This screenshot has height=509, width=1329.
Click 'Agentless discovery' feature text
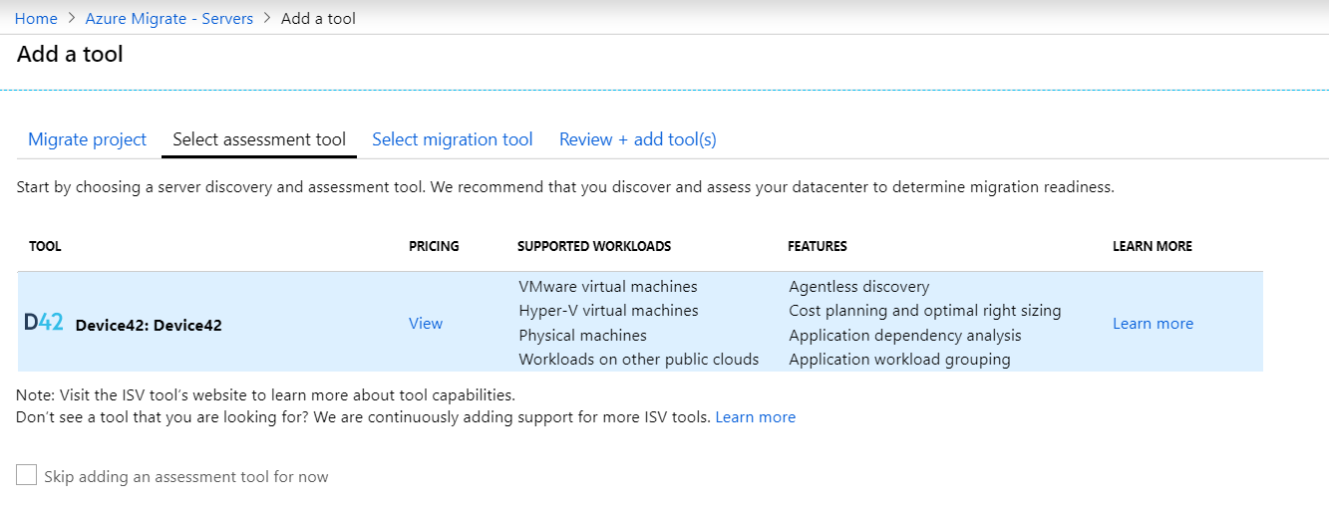(x=859, y=286)
